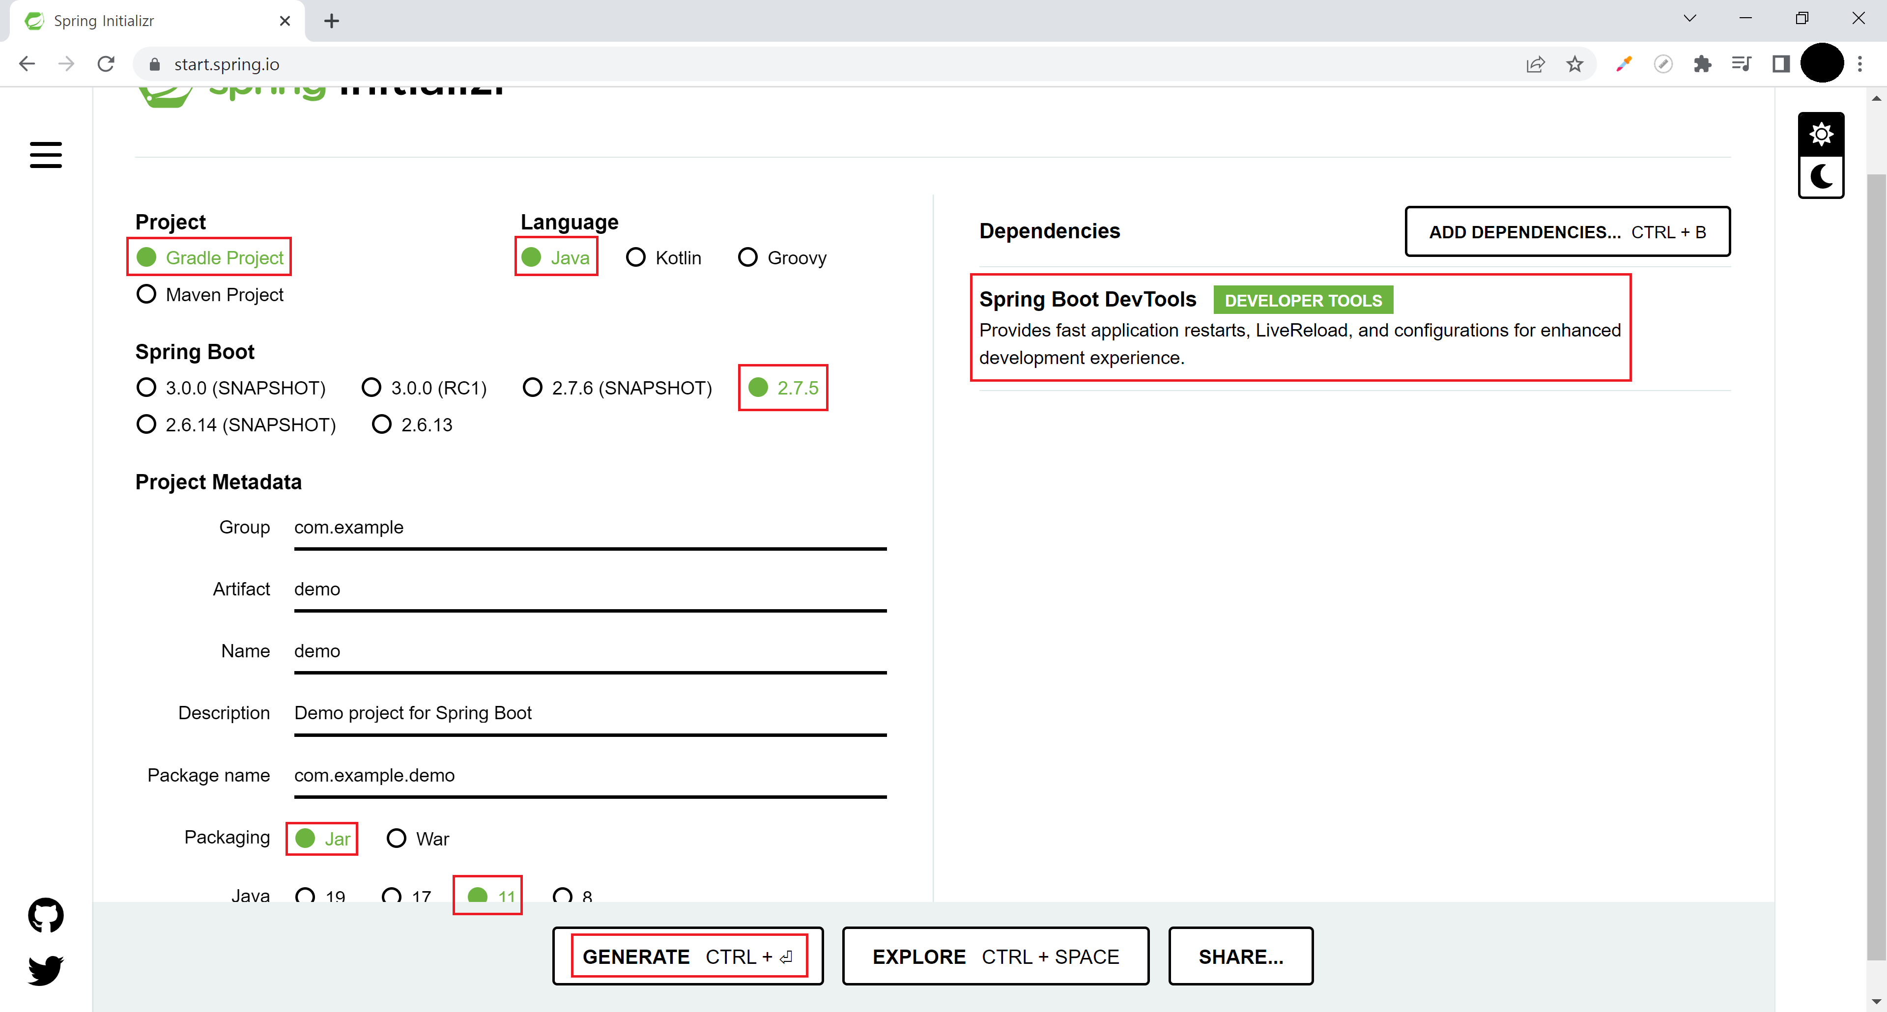
Task: Open the browser extensions puzzle icon
Action: pyautogui.click(x=1702, y=64)
